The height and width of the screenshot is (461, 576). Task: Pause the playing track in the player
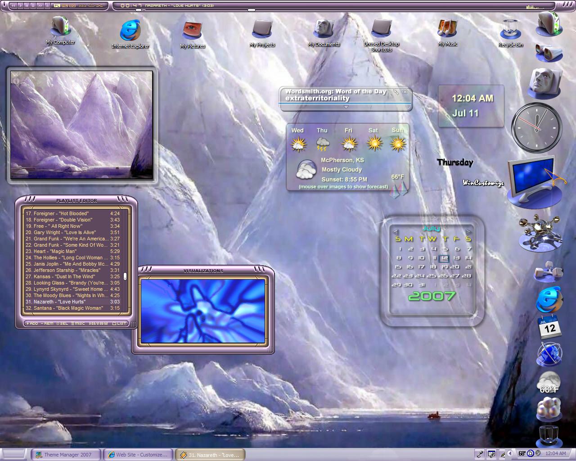pos(27,5)
